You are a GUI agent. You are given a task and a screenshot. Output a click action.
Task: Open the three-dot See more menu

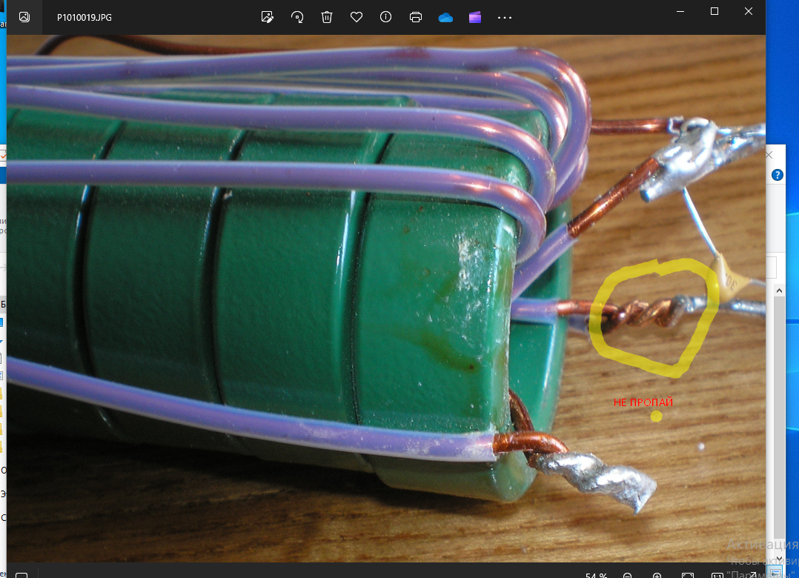click(x=505, y=17)
